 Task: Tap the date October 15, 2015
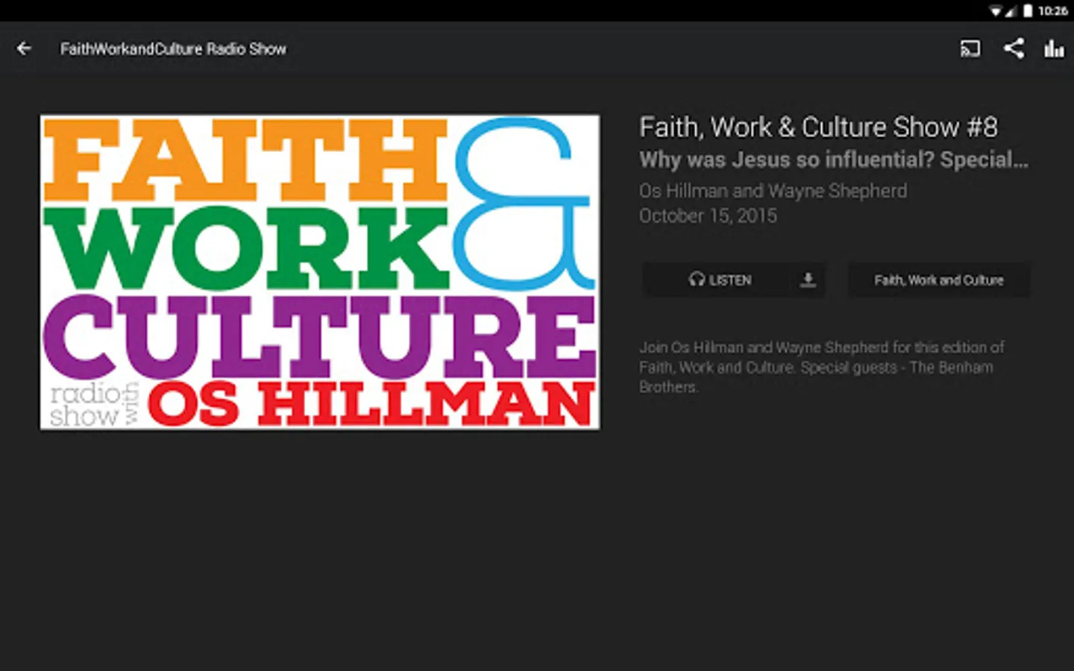[708, 215]
